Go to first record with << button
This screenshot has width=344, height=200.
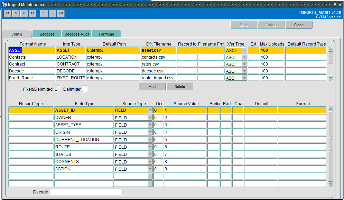click(8, 13)
